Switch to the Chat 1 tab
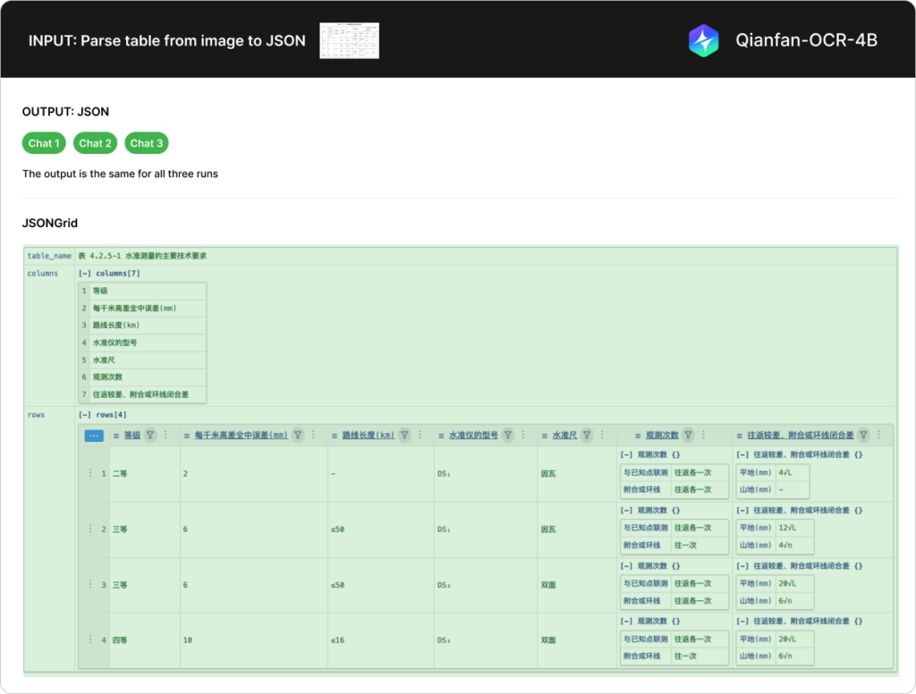 44,143
